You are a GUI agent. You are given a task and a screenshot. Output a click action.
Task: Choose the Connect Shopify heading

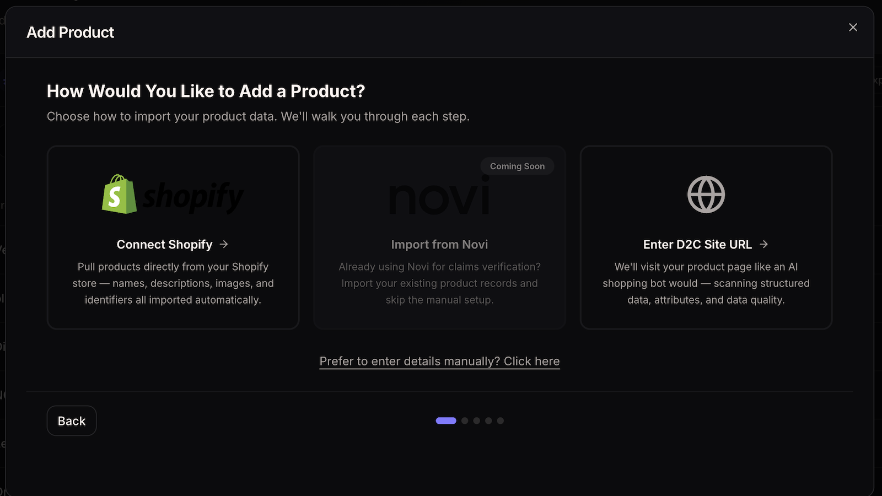click(164, 245)
